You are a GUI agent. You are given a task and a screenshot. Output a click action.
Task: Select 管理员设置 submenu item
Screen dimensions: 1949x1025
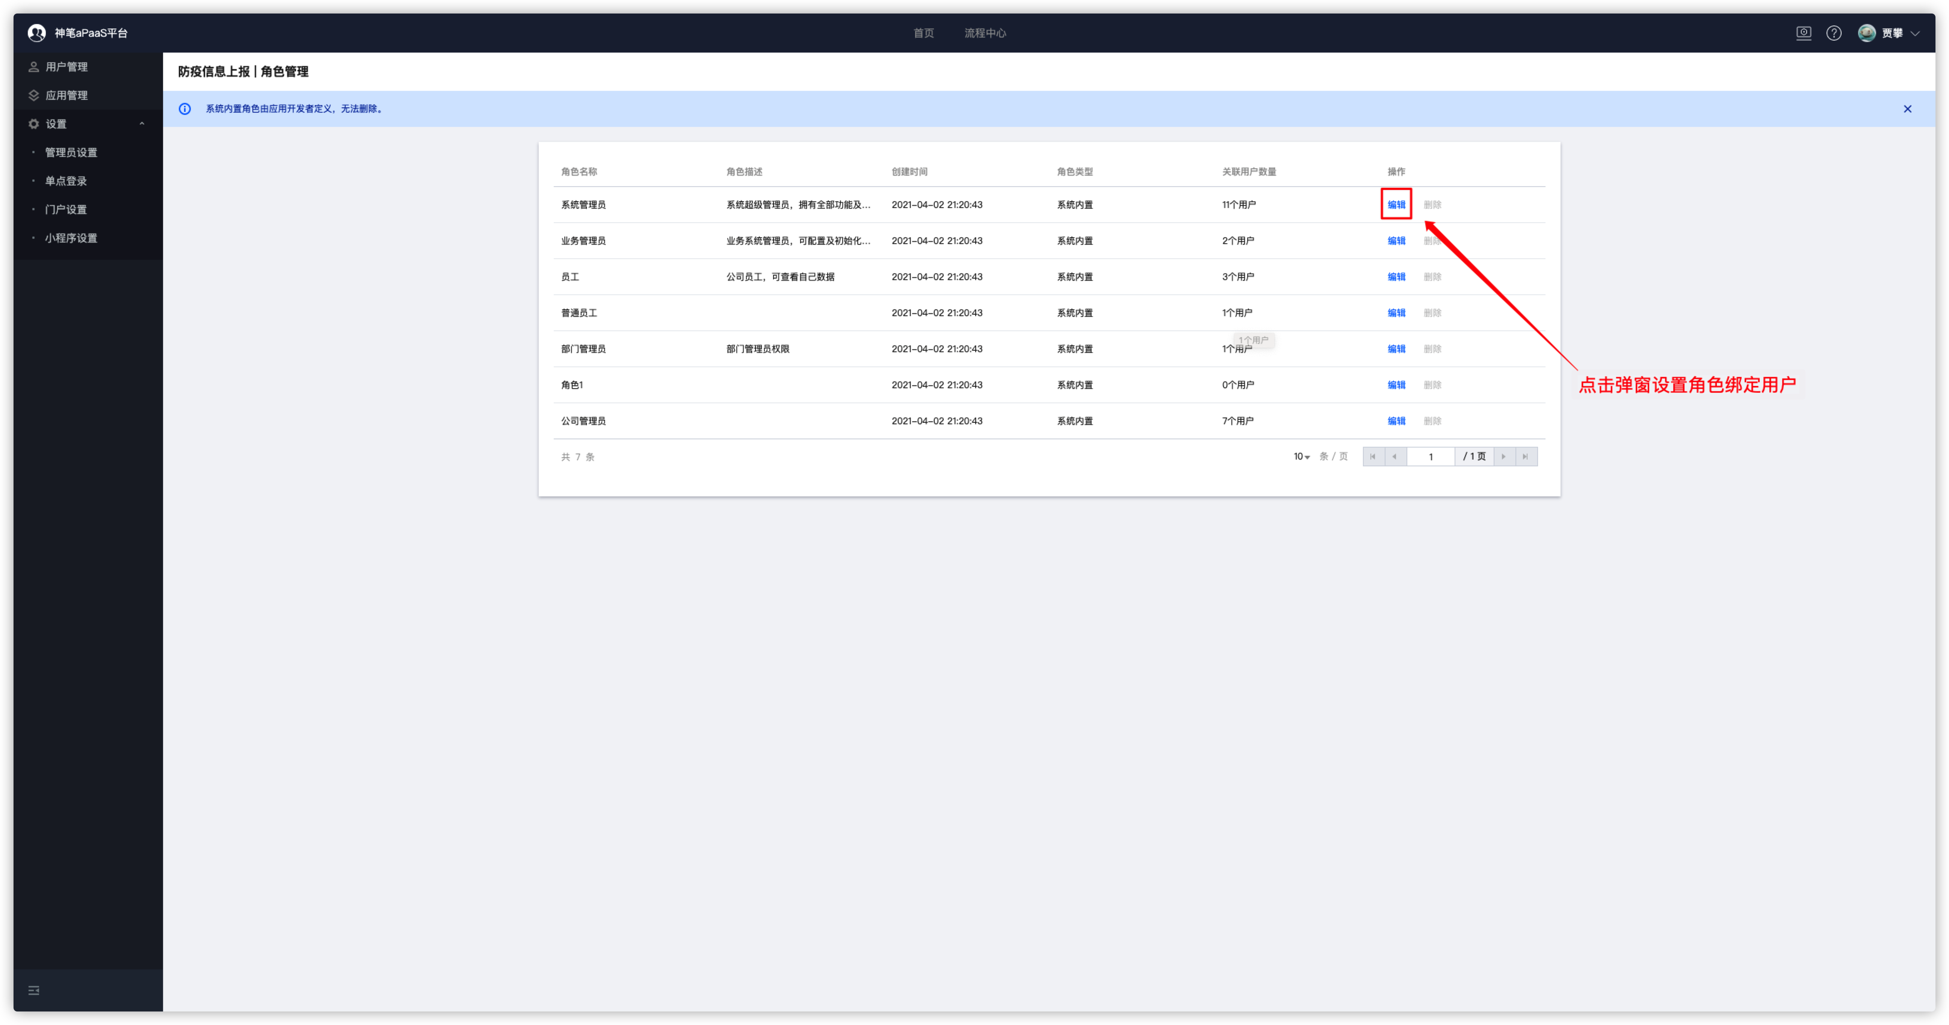[x=71, y=152]
